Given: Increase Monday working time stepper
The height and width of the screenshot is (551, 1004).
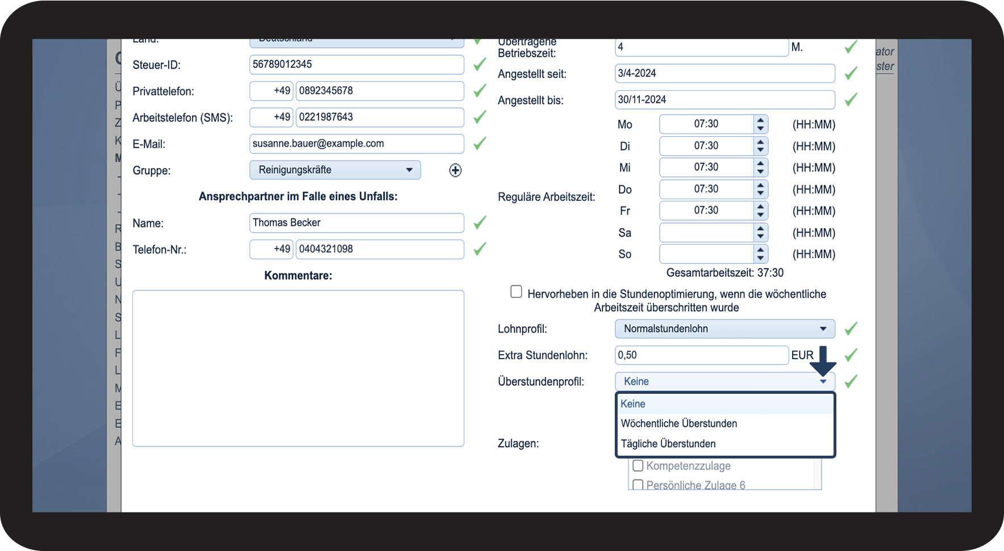Looking at the screenshot, I should point(760,120).
